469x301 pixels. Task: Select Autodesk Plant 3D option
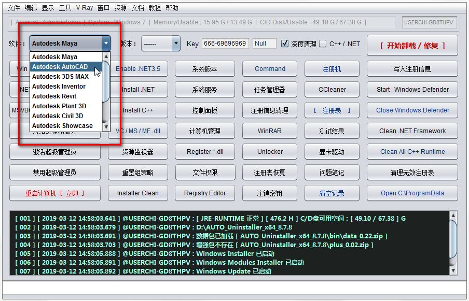(x=66, y=106)
